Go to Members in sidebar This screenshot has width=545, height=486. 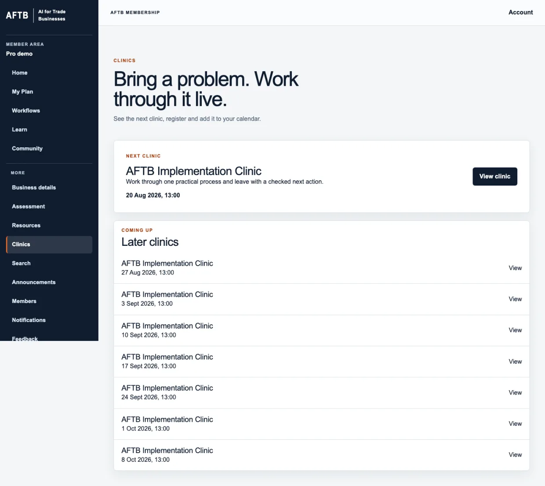pos(49,301)
